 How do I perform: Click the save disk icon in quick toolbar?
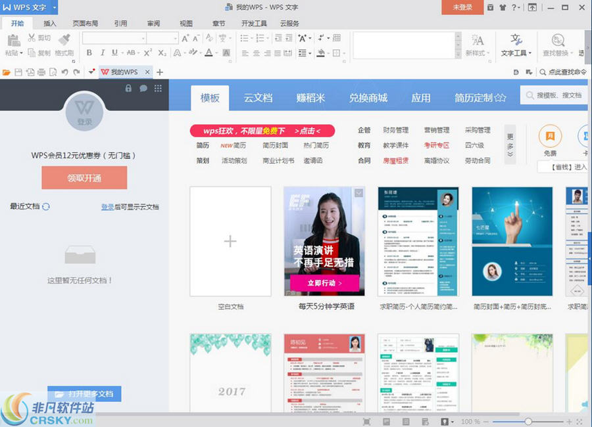[18, 72]
